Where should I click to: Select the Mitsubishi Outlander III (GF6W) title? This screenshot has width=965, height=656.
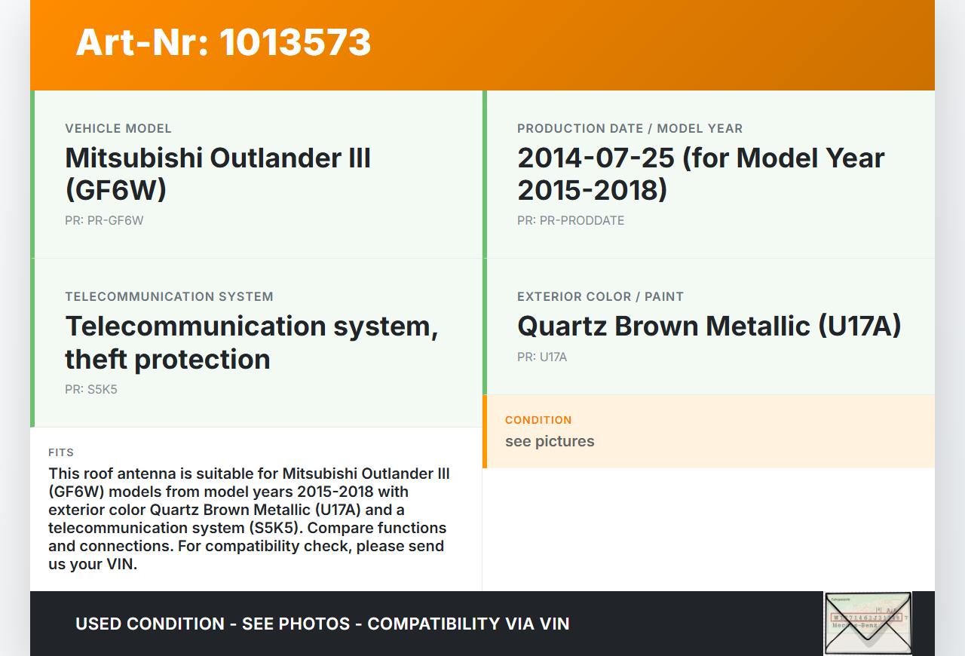tap(218, 173)
